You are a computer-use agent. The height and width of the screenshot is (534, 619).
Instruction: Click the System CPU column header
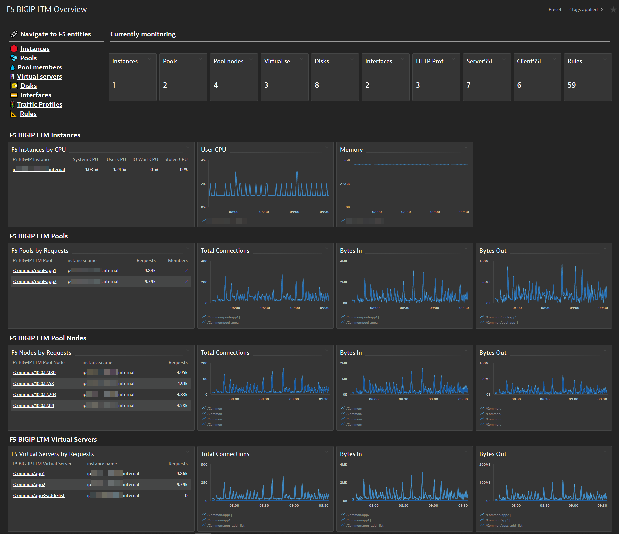pyautogui.click(x=85, y=159)
